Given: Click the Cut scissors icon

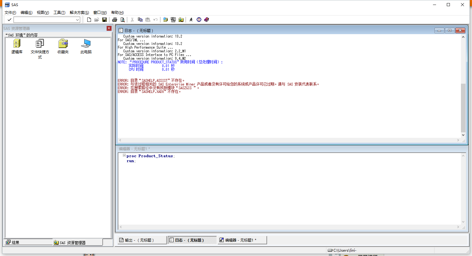Looking at the screenshot, I should coord(132,20).
